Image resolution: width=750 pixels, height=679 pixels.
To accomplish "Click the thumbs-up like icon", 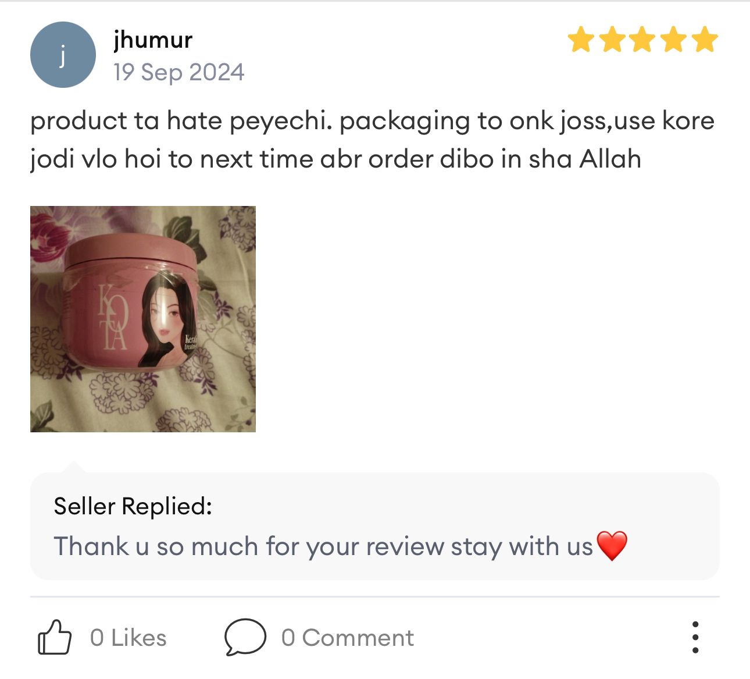I will pos(55,637).
